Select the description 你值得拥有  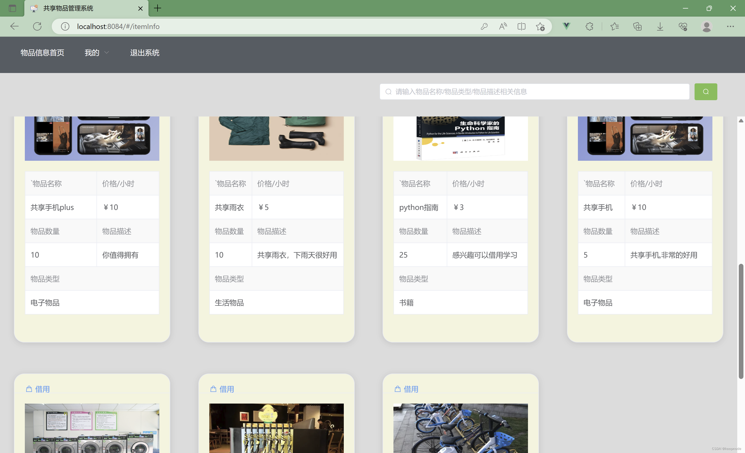click(120, 255)
